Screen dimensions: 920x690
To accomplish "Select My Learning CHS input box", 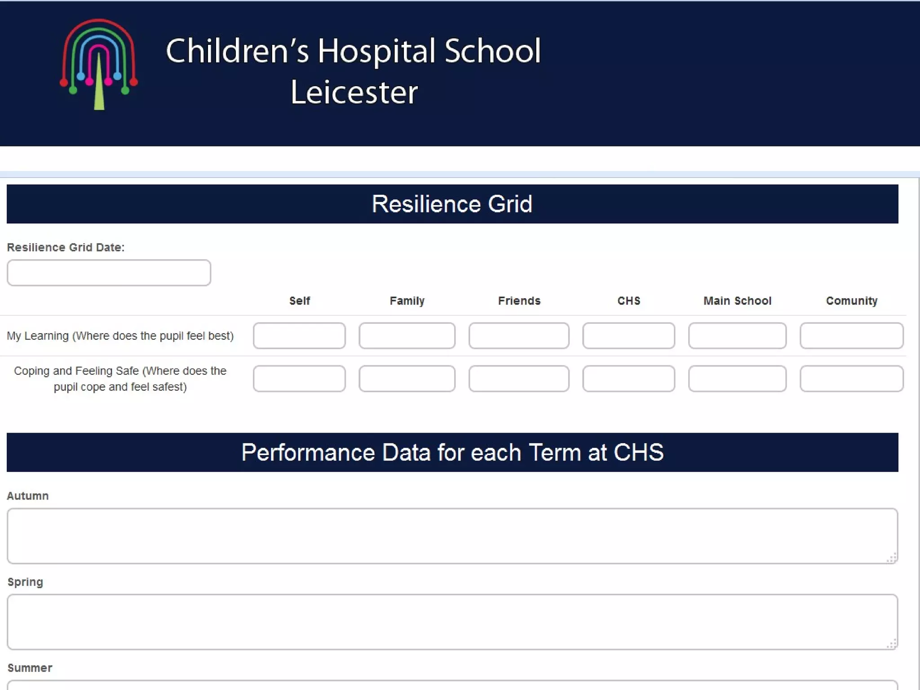I will pos(628,336).
